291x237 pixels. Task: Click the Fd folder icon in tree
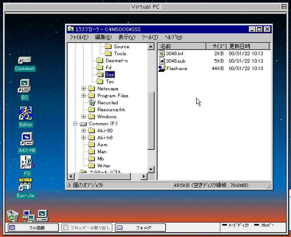(100, 67)
